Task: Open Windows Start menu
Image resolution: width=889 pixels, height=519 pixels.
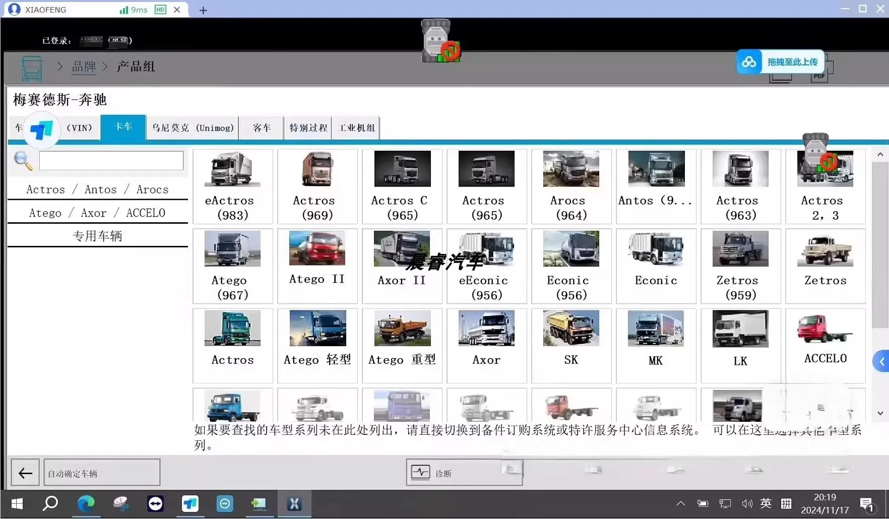Action: 17,504
